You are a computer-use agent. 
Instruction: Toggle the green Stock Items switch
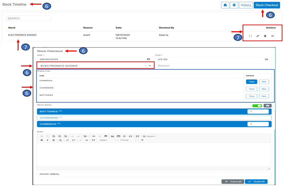[x=257, y=106]
